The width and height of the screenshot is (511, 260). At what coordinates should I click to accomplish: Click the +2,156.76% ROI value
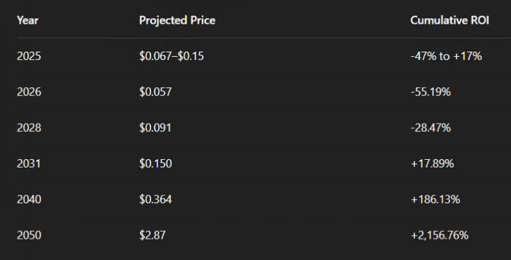point(440,235)
